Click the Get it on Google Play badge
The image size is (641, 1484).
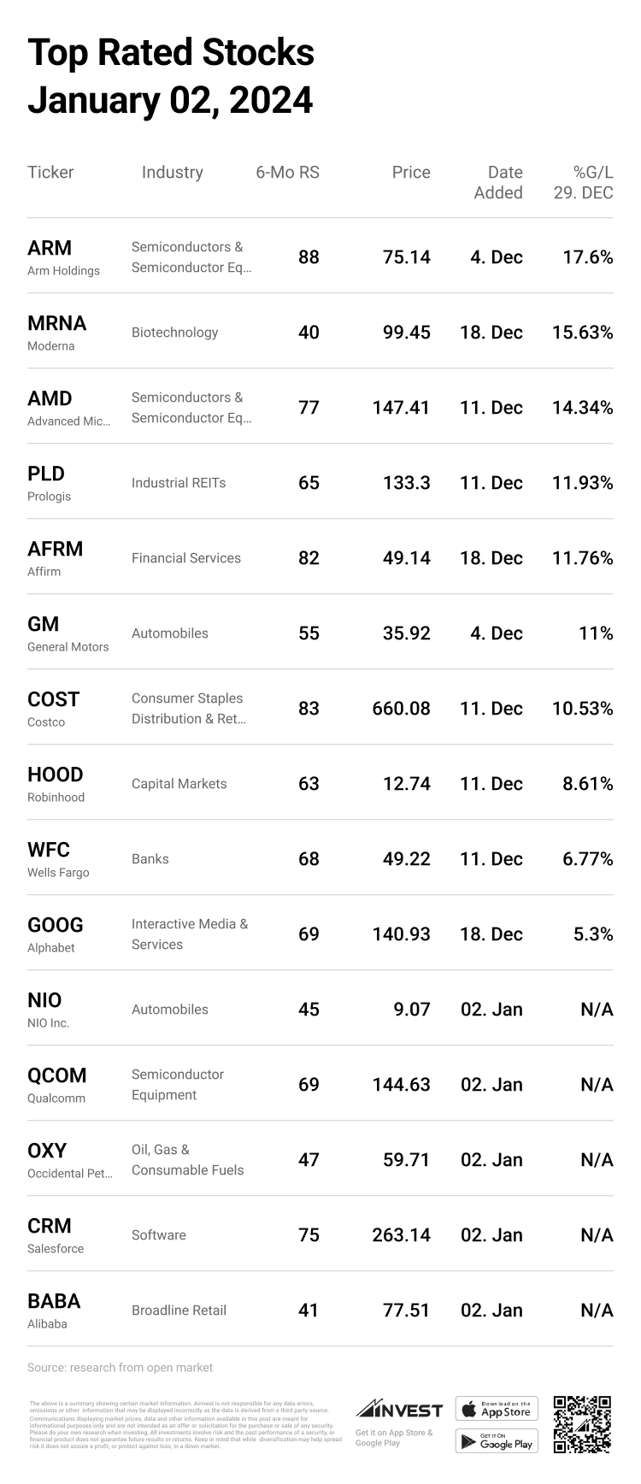coord(497,1441)
